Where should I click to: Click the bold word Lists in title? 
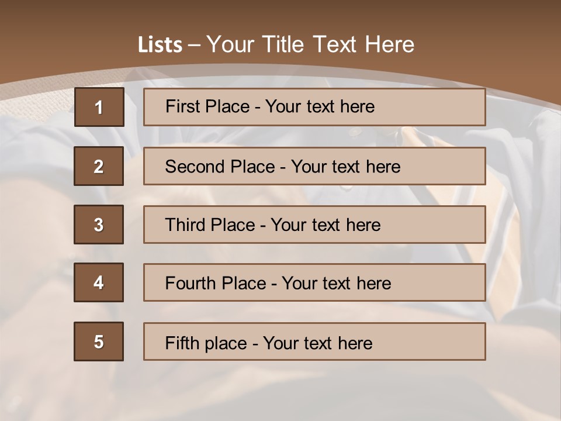(160, 45)
